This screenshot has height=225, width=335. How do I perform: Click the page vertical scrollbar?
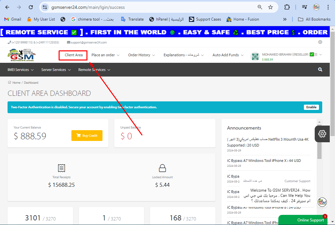click(332, 83)
